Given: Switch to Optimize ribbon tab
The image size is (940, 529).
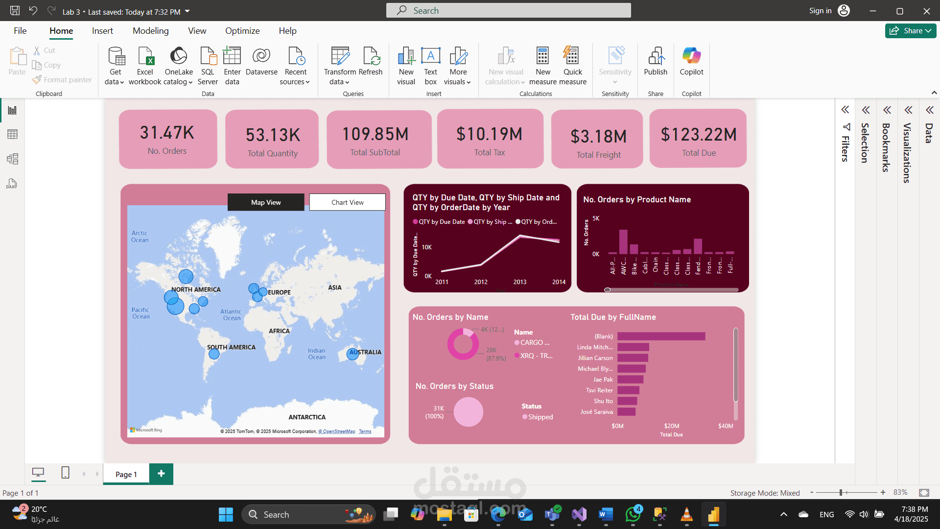Looking at the screenshot, I should click(x=242, y=31).
